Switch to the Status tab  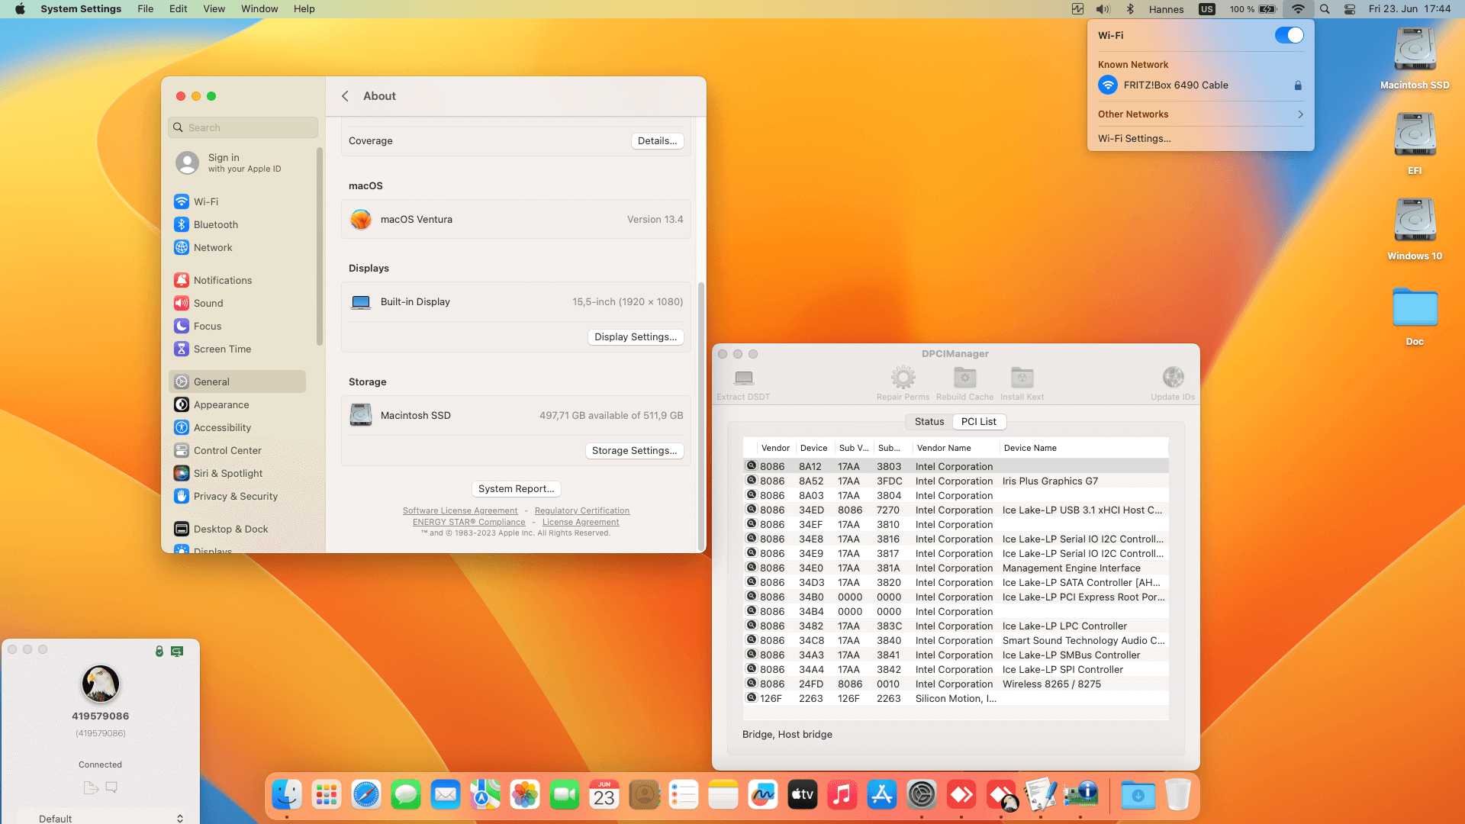point(929,421)
